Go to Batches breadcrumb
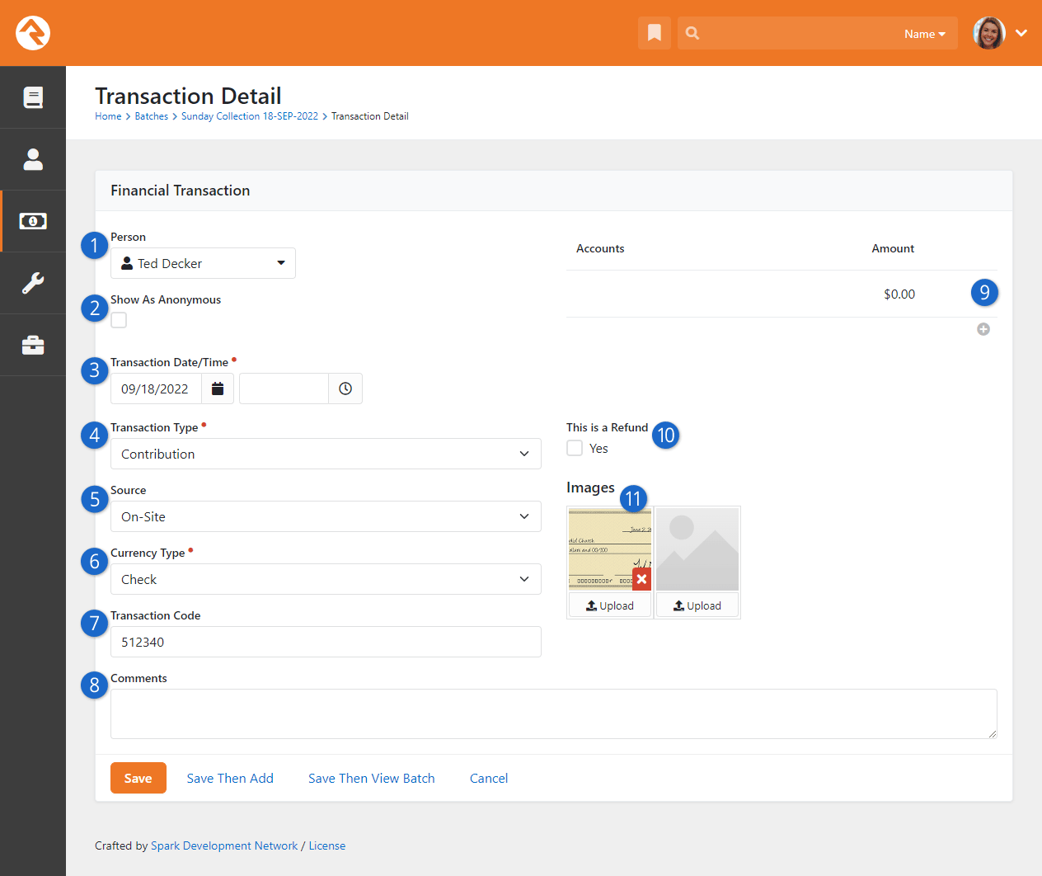Viewport: 1042px width, 876px height. coord(152,116)
